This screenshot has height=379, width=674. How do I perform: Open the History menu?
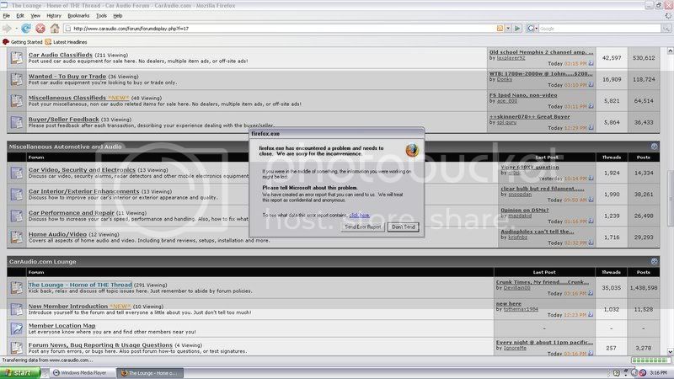tap(54, 16)
